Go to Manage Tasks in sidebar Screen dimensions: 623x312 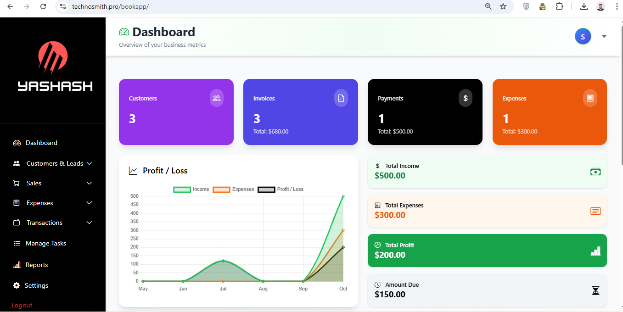tap(45, 243)
